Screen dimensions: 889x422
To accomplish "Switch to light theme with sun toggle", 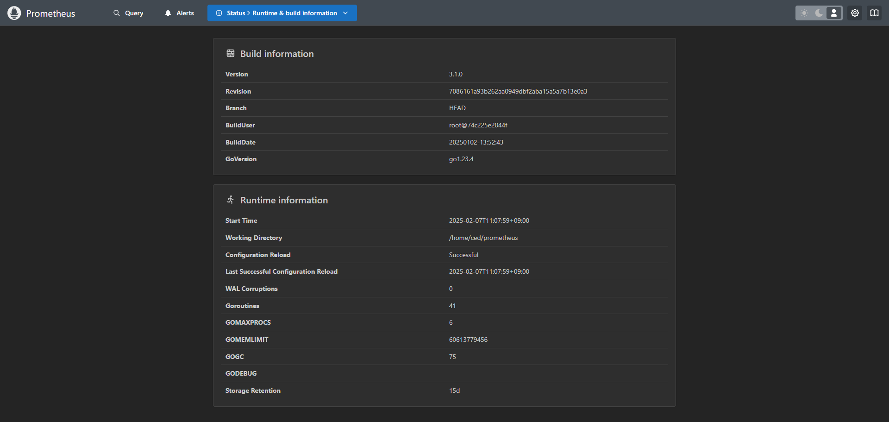I will click(x=804, y=13).
